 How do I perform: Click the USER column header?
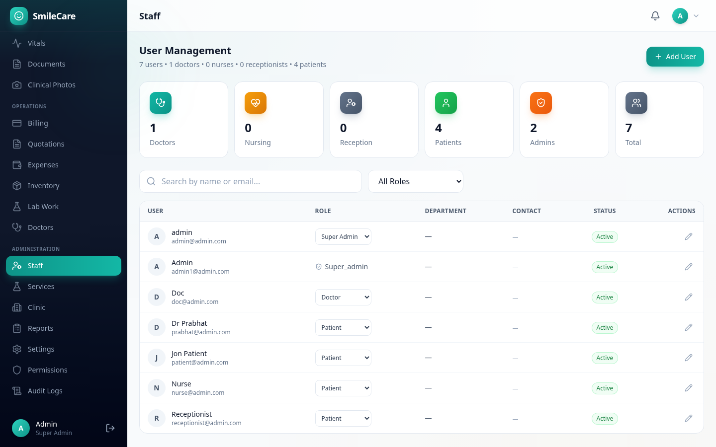pyautogui.click(x=156, y=211)
